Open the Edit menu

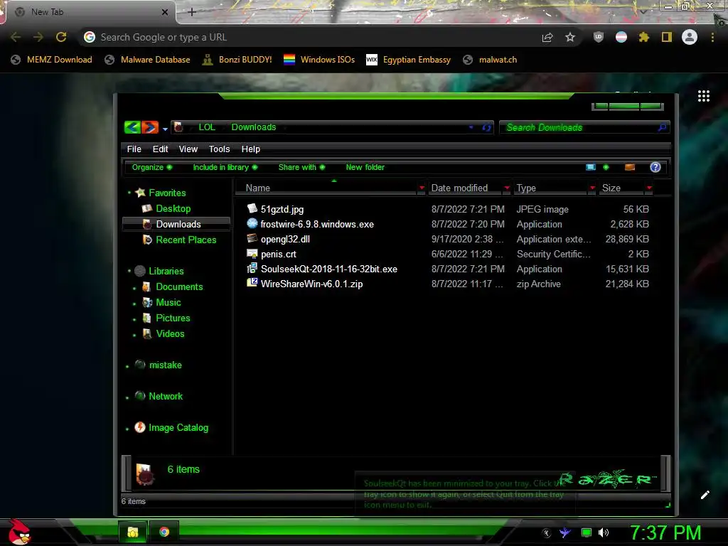click(x=160, y=149)
